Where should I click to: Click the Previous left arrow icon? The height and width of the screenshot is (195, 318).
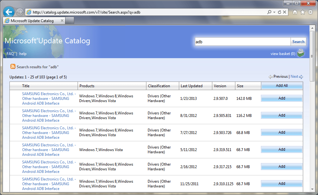pos(271,77)
